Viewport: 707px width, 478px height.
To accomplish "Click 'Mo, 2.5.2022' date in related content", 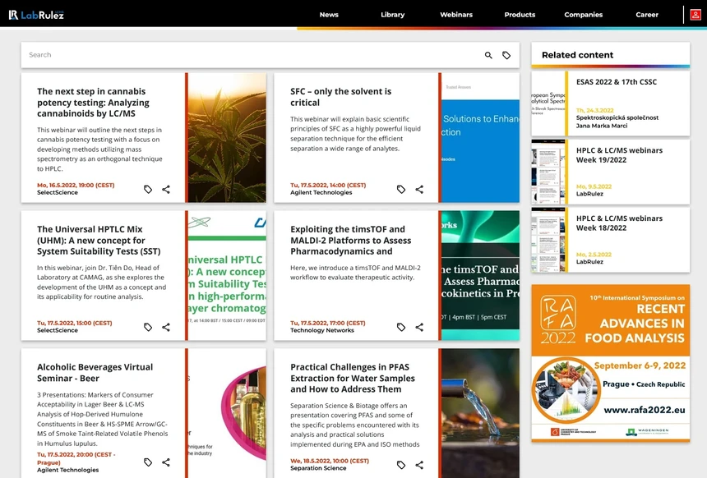I will [594, 255].
